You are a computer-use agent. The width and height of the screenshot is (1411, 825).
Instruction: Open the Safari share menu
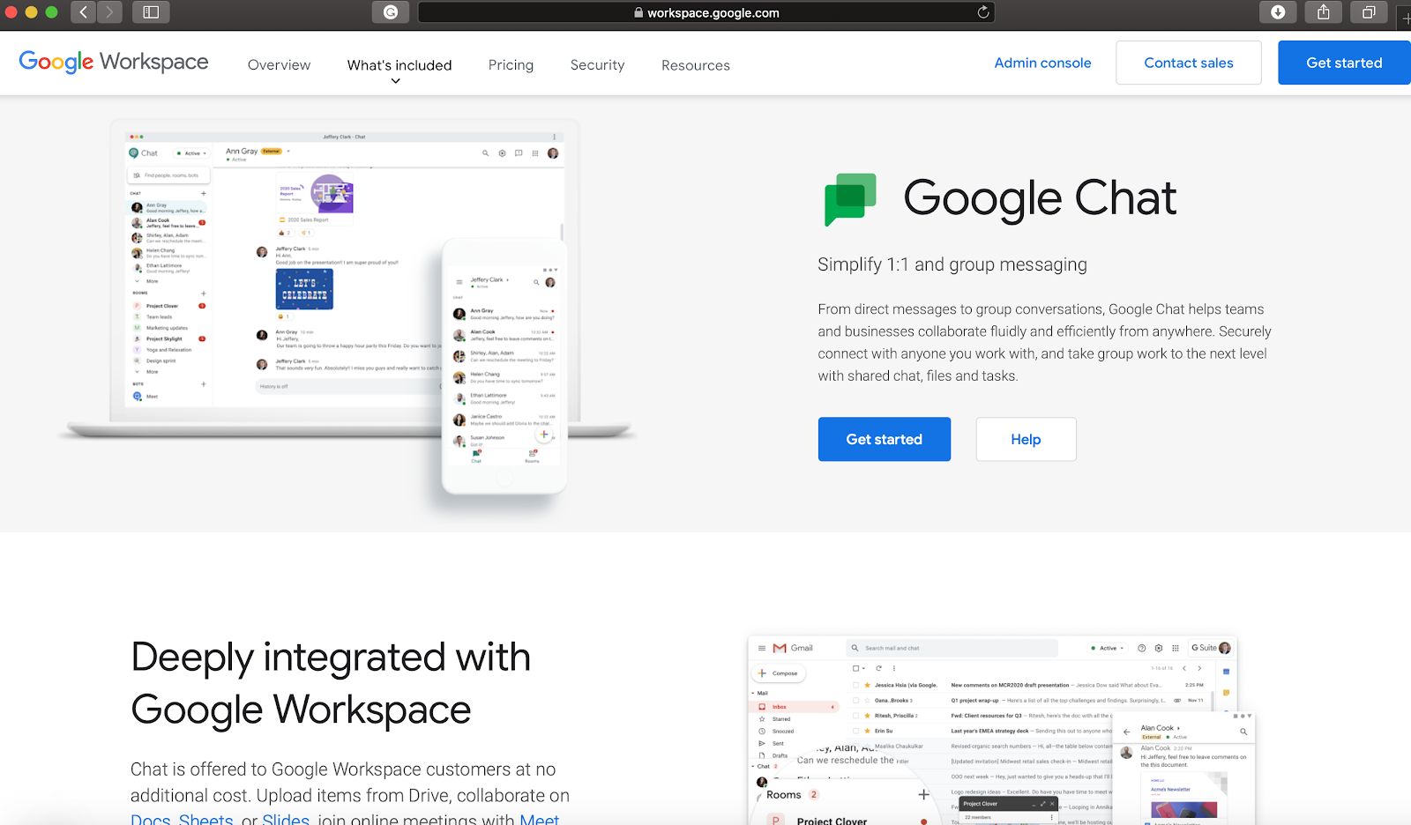(1323, 12)
